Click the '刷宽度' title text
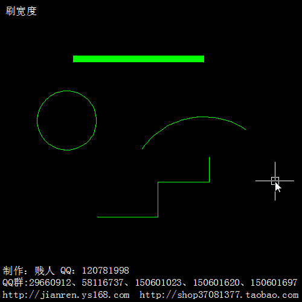The height and width of the screenshot is (302, 302). click(x=21, y=11)
